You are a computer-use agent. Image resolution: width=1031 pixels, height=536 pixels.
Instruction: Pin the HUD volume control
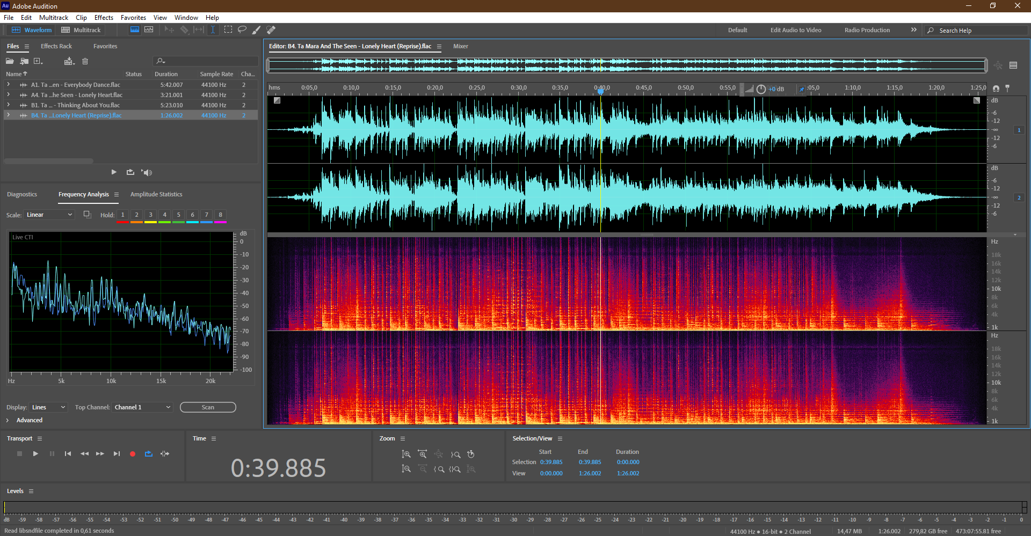pos(802,89)
